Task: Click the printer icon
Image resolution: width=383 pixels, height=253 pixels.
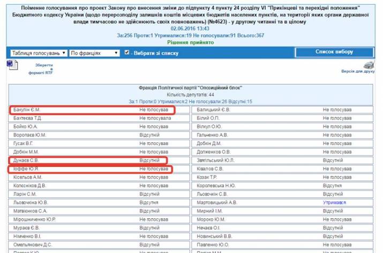Action: [x=368, y=64]
